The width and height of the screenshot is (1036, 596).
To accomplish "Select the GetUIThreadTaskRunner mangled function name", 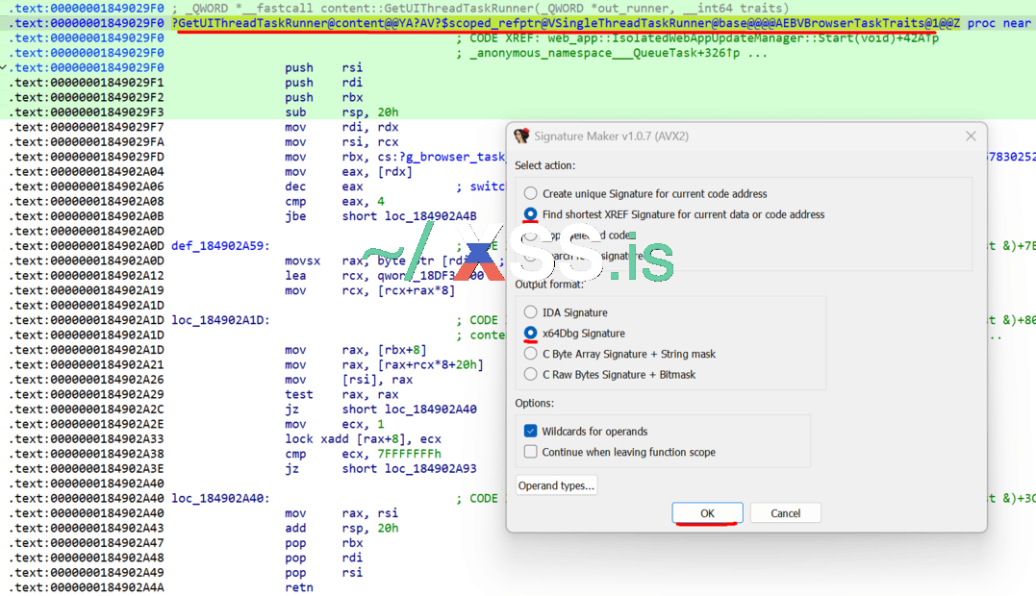I will (566, 23).
